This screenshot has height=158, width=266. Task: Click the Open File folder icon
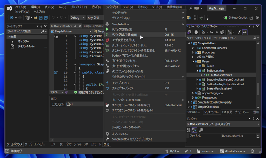point(35,17)
